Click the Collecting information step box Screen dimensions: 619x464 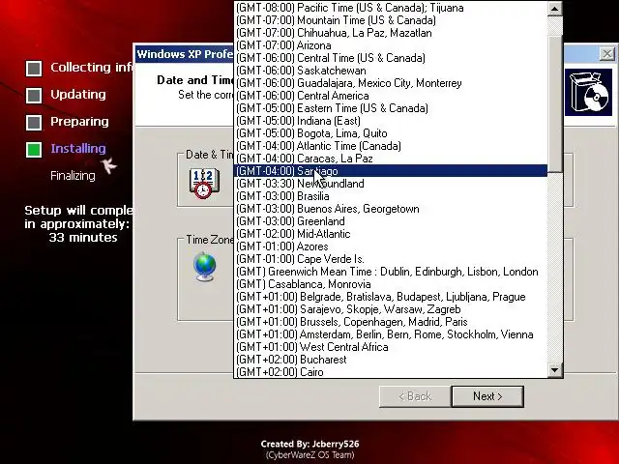(34, 69)
